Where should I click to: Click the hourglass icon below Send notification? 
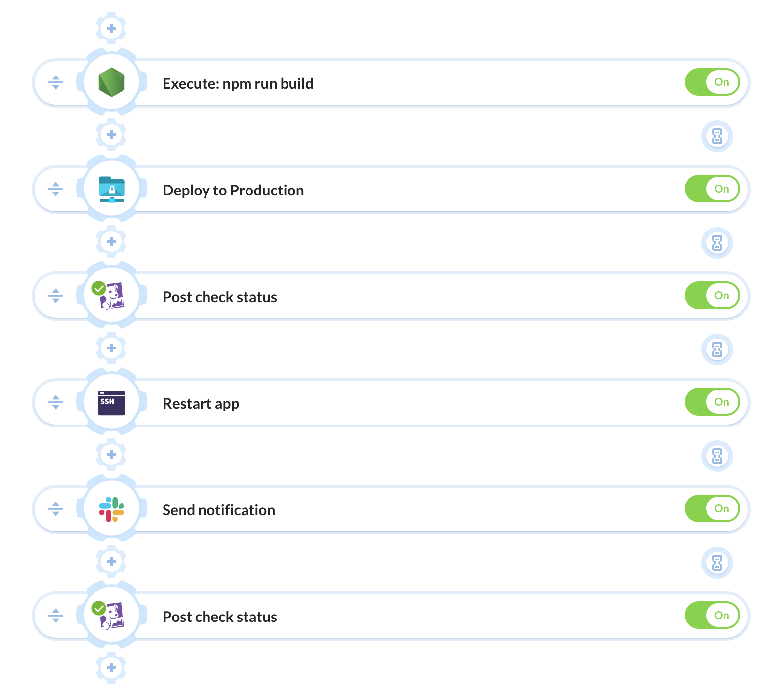pyautogui.click(x=717, y=562)
